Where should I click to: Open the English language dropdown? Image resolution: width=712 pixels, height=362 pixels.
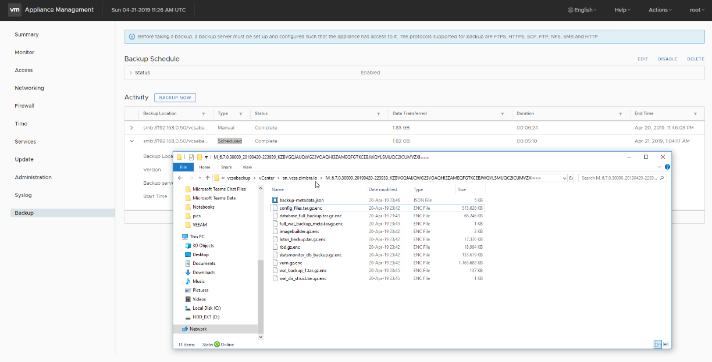pyautogui.click(x=582, y=10)
